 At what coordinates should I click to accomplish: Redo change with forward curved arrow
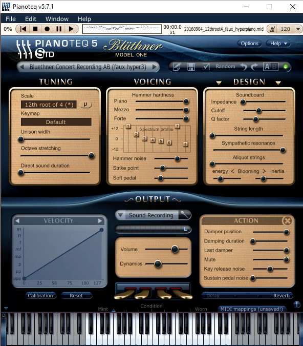pos(254,67)
